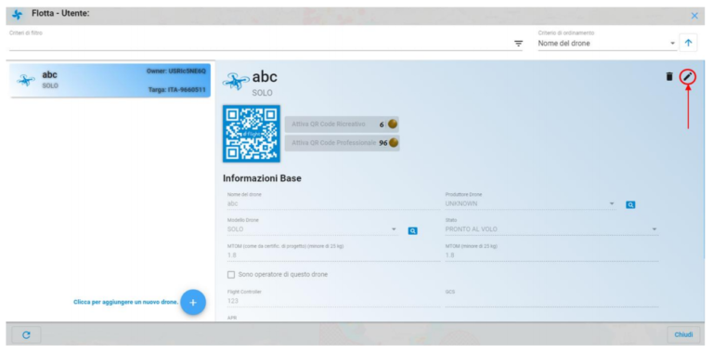Open the Criterio di ordinamento dropdown
The width and height of the screenshot is (713, 352).
(607, 44)
